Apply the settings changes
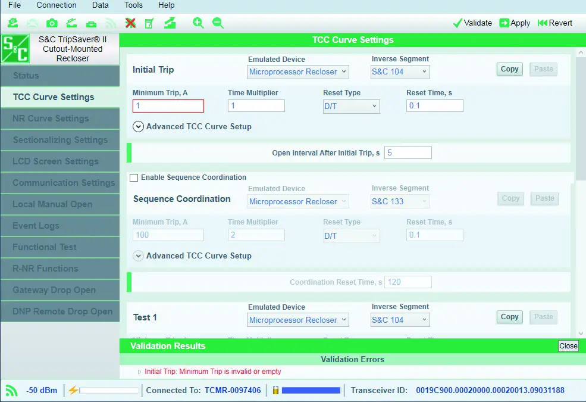The height and width of the screenshot is (402, 586). coord(515,23)
